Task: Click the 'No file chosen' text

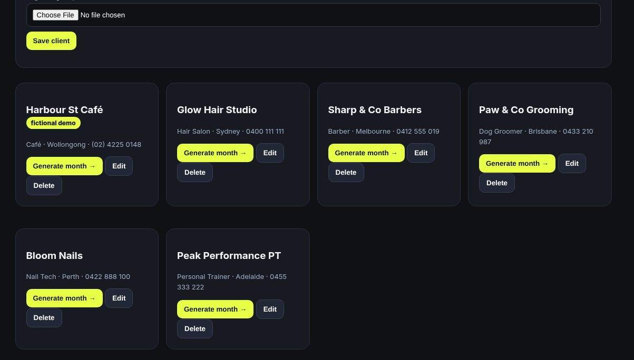Action: [103, 15]
